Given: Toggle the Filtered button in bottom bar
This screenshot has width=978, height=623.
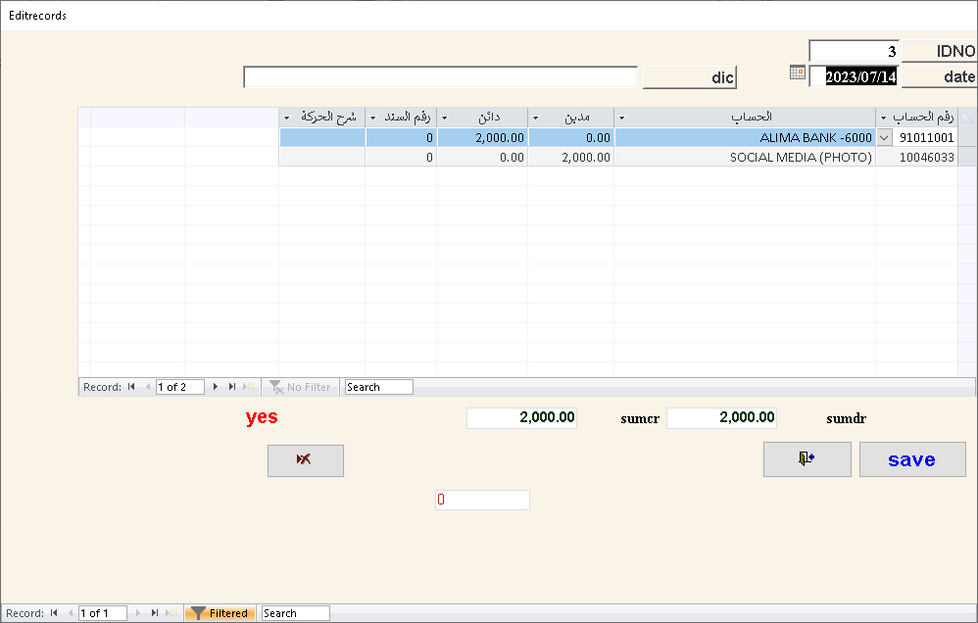Looking at the screenshot, I should [x=220, y=613].
